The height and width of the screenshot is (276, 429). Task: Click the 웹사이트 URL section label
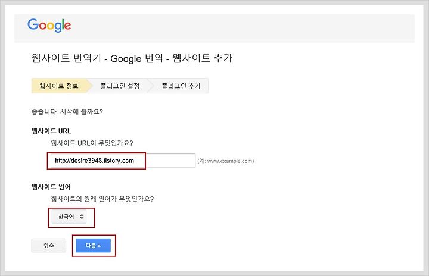(x=51, y=131)
